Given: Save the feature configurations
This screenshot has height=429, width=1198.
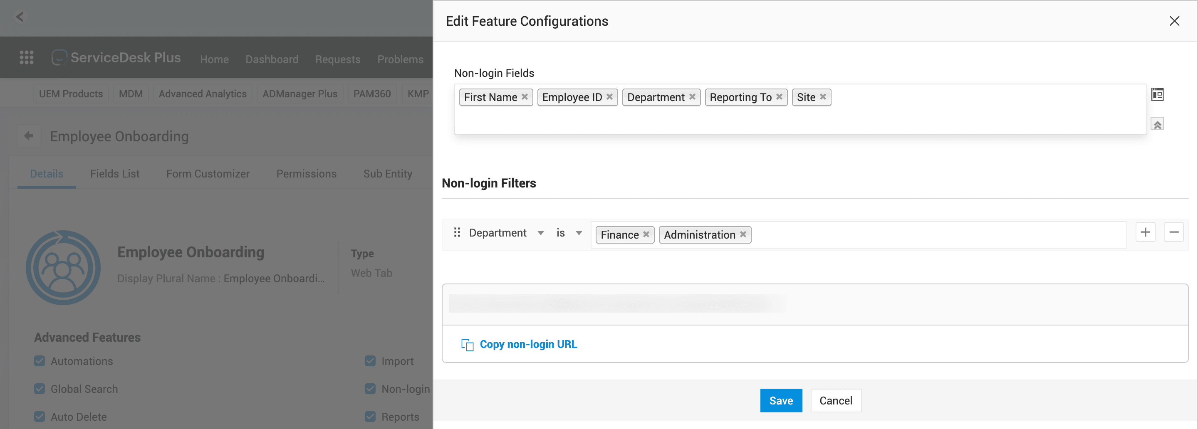Looking at the screenshot, I should point(781,401).
